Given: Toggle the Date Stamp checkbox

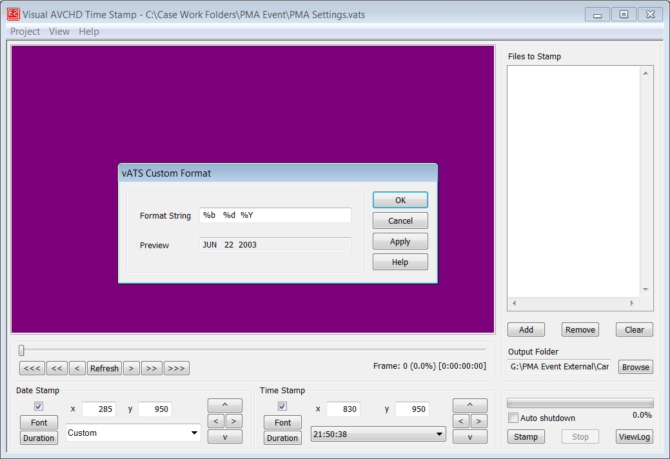Looking at the screenshot, I should [x=39, y=406].
